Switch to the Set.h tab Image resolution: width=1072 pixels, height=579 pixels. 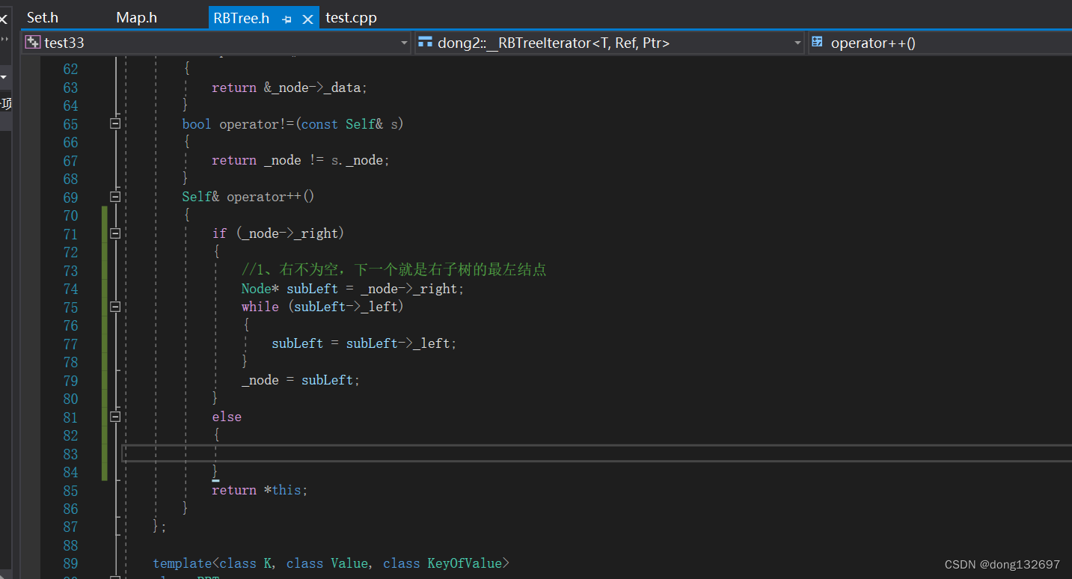point(43,17)
